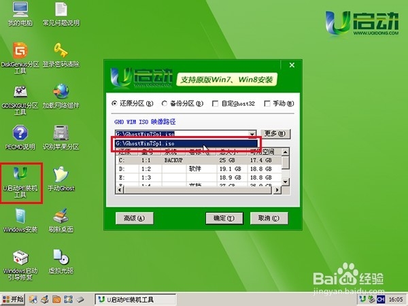Click the 16:05 taskbar clock
Screen dimensions: 408x306
pos(396,299)
